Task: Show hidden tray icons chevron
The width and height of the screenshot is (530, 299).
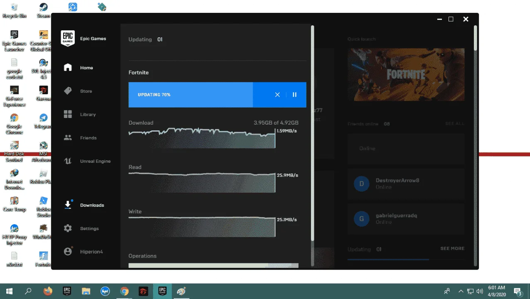Action: pyautogui.click(x=461, y=291)
